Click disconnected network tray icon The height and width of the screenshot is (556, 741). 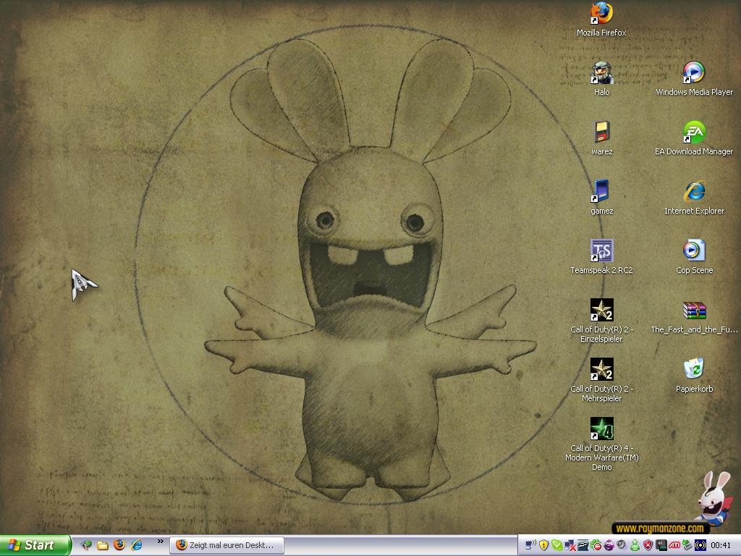click(570, 545)
